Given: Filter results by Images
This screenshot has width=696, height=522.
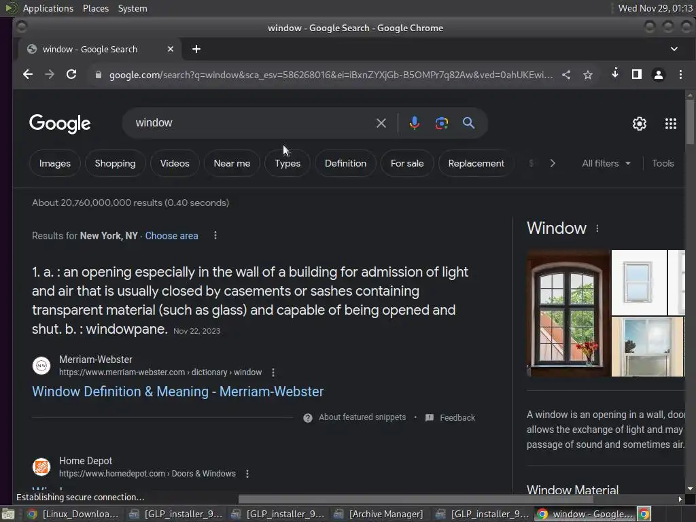Looking at the screenshot, I should [55, 163].
